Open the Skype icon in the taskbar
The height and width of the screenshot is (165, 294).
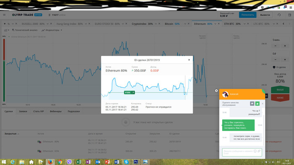point(126,162)
